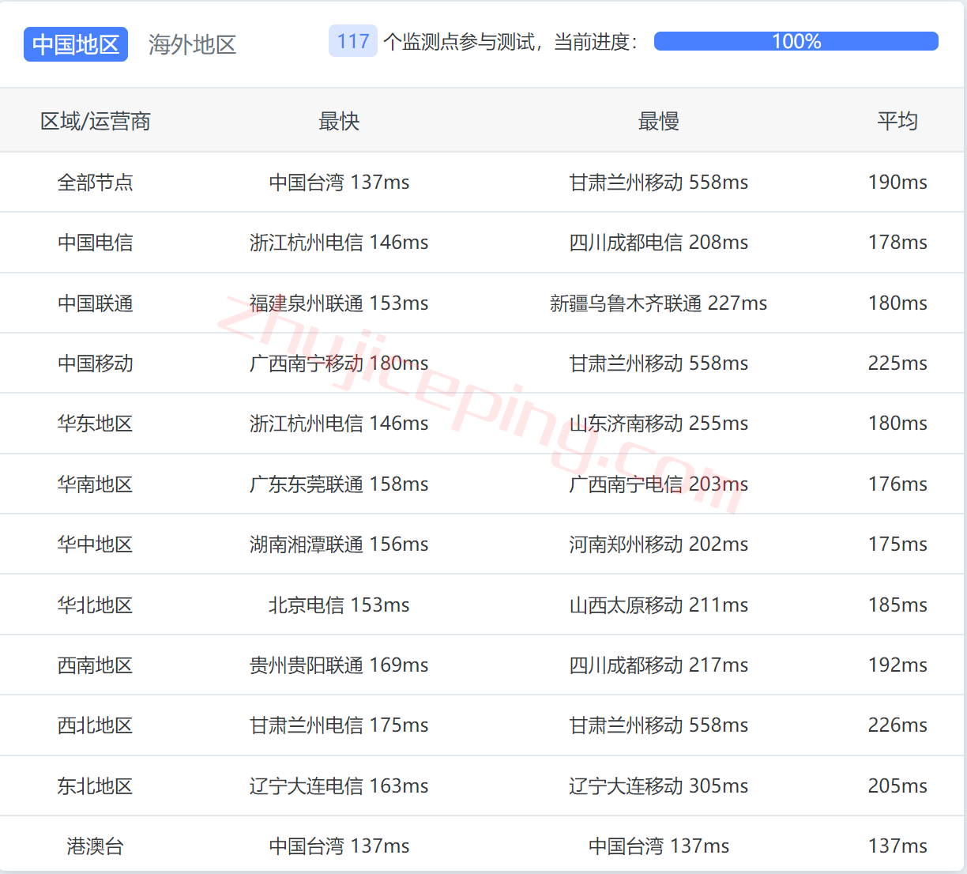Select the 华北地区 row label
This screenshot has height=874, width=967.
(x=96, y=605)
